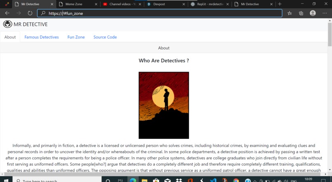This screenshot has width=332, height=182.
Task: Click the MR DETECTIVE site title
Action: tap(30, 24)
